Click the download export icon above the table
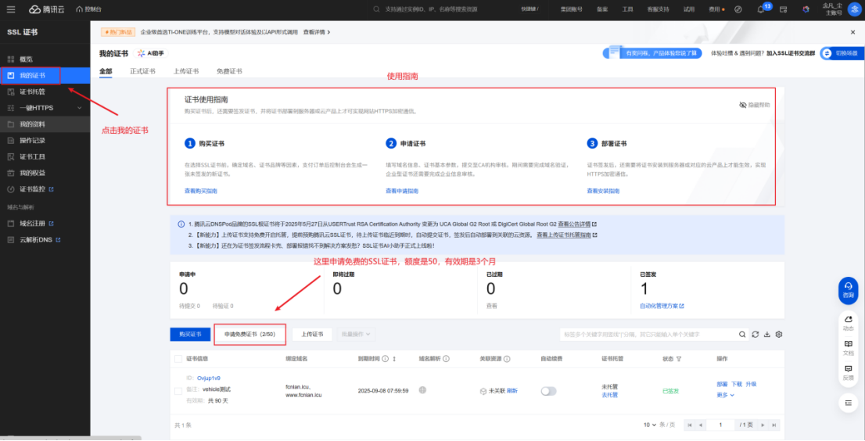 766,335
